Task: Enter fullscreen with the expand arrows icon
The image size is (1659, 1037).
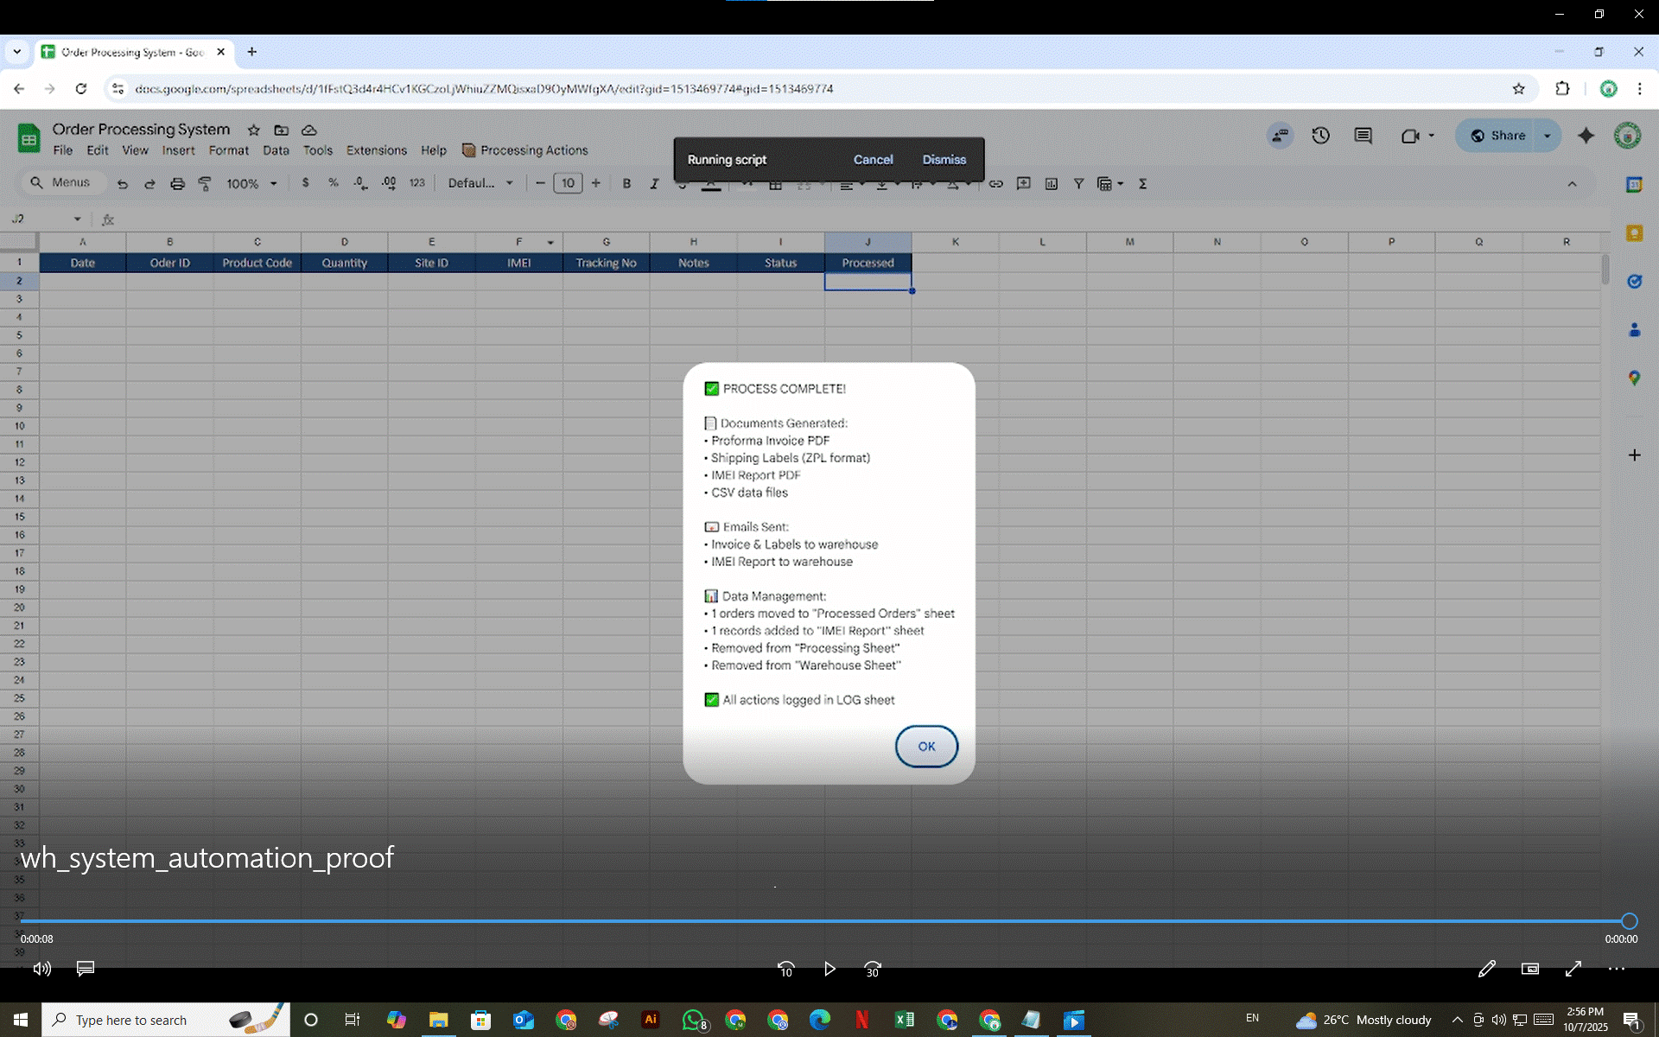Action: pos(1573,969)
